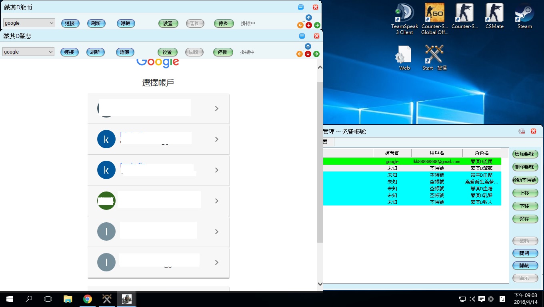Click 設置 in 蒙其D肇悲 window
Viewport: 544px width, 307px height.
pos(167,52)
